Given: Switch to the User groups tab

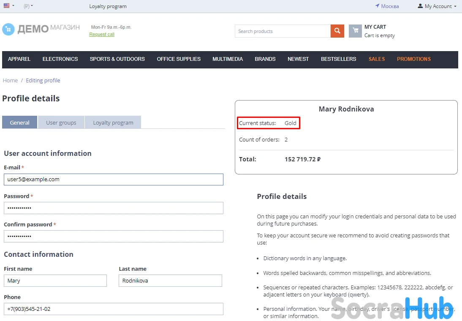Looking at the screenshot, I should (61, 122).
